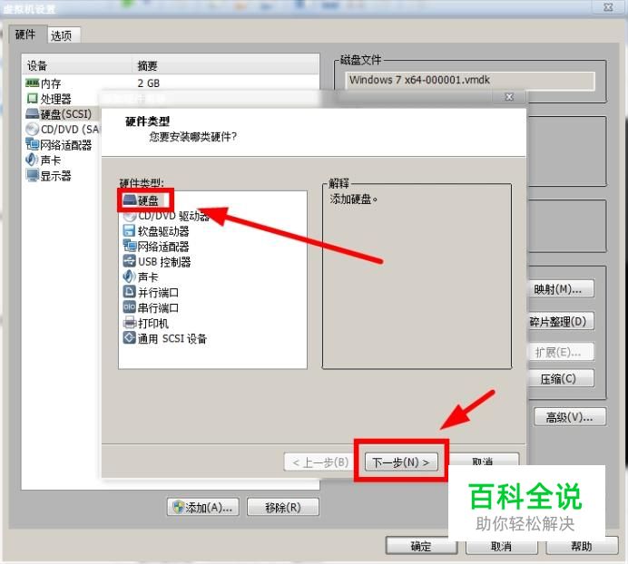Click the 内存 memory icon in device list
Viewport: 628px width, 564px height.
point(32,83)
